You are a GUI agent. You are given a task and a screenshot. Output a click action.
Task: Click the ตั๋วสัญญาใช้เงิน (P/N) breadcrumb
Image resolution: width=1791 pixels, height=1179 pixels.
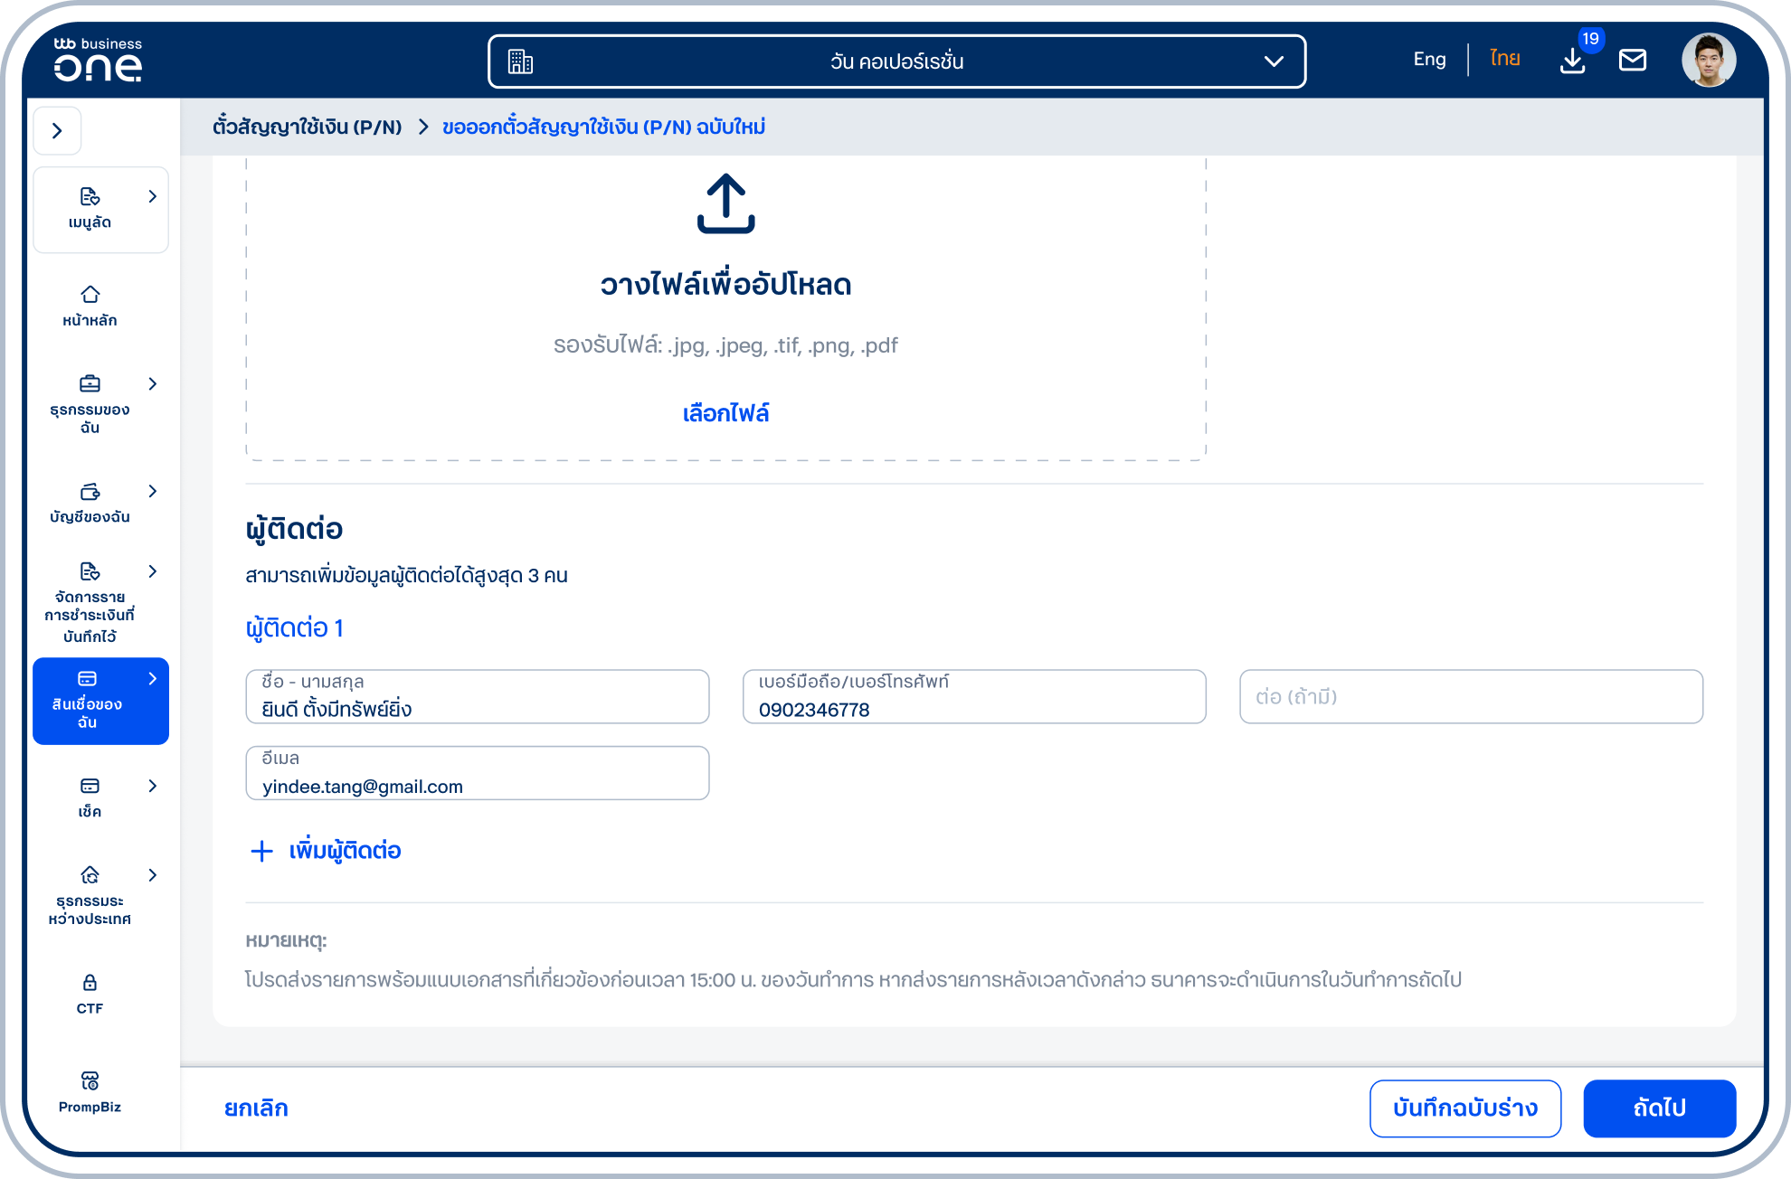coord(308,127)
